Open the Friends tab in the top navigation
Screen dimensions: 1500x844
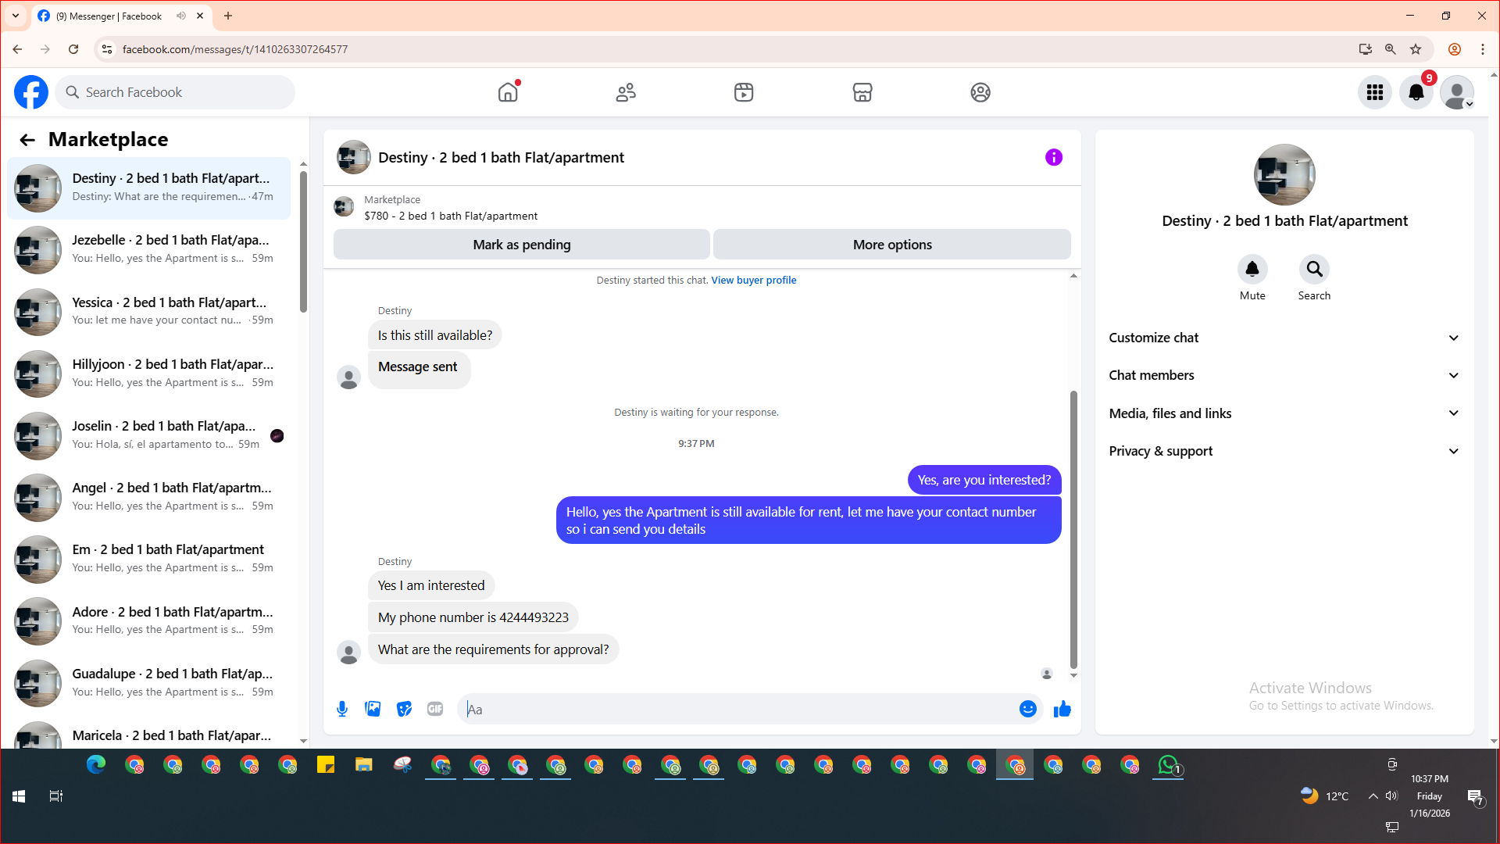pyautogui.click(x=626, y=92)
